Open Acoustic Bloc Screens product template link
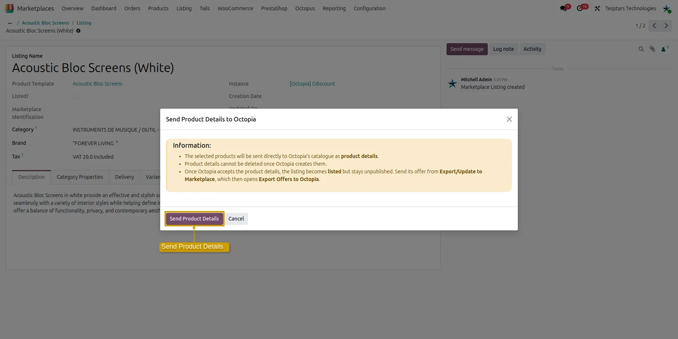This screenshot has width=678, height=339. [x=97, y=84]
